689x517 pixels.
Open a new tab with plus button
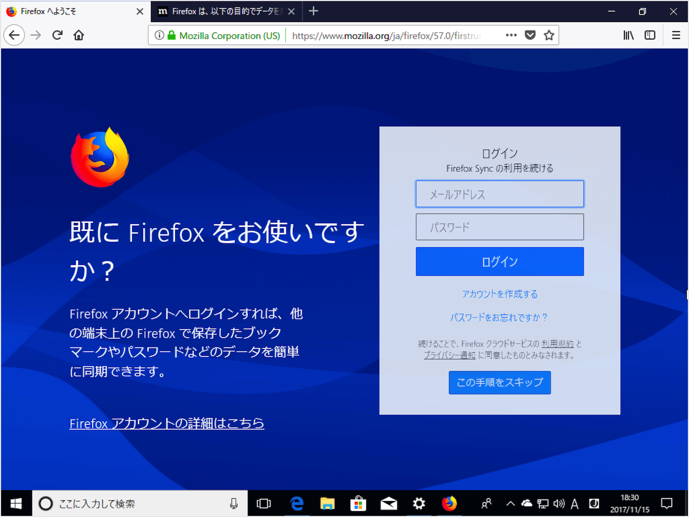tap(313, 11)
